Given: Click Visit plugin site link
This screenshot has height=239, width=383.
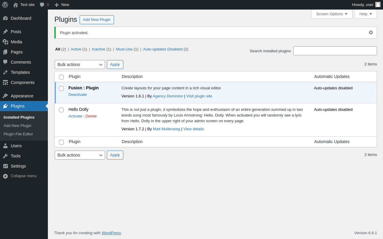Looking at the screenshot, I should [199, 96].
